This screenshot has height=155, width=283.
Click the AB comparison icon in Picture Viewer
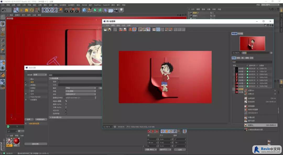pos(154,29)
